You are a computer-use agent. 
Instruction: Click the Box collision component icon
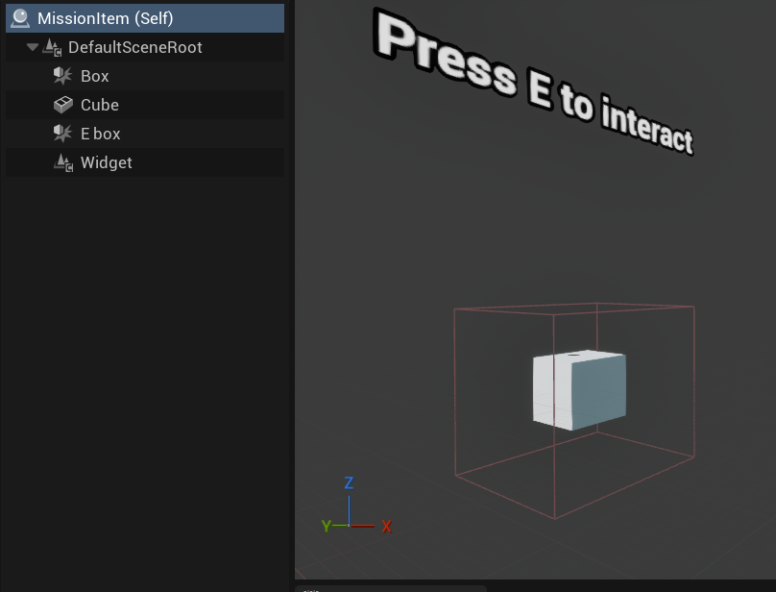(x=62, y=76)
